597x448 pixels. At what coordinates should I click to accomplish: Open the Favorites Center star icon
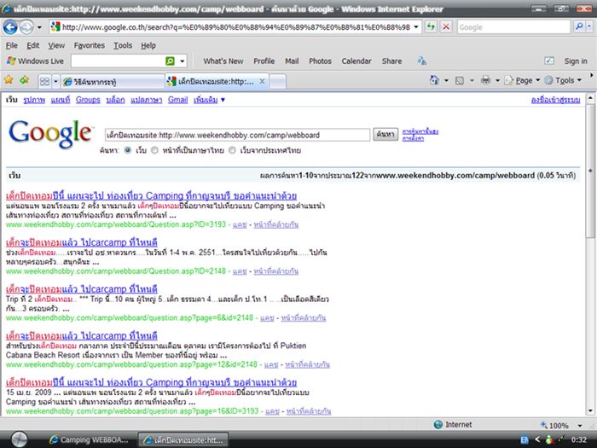point(9,80)
